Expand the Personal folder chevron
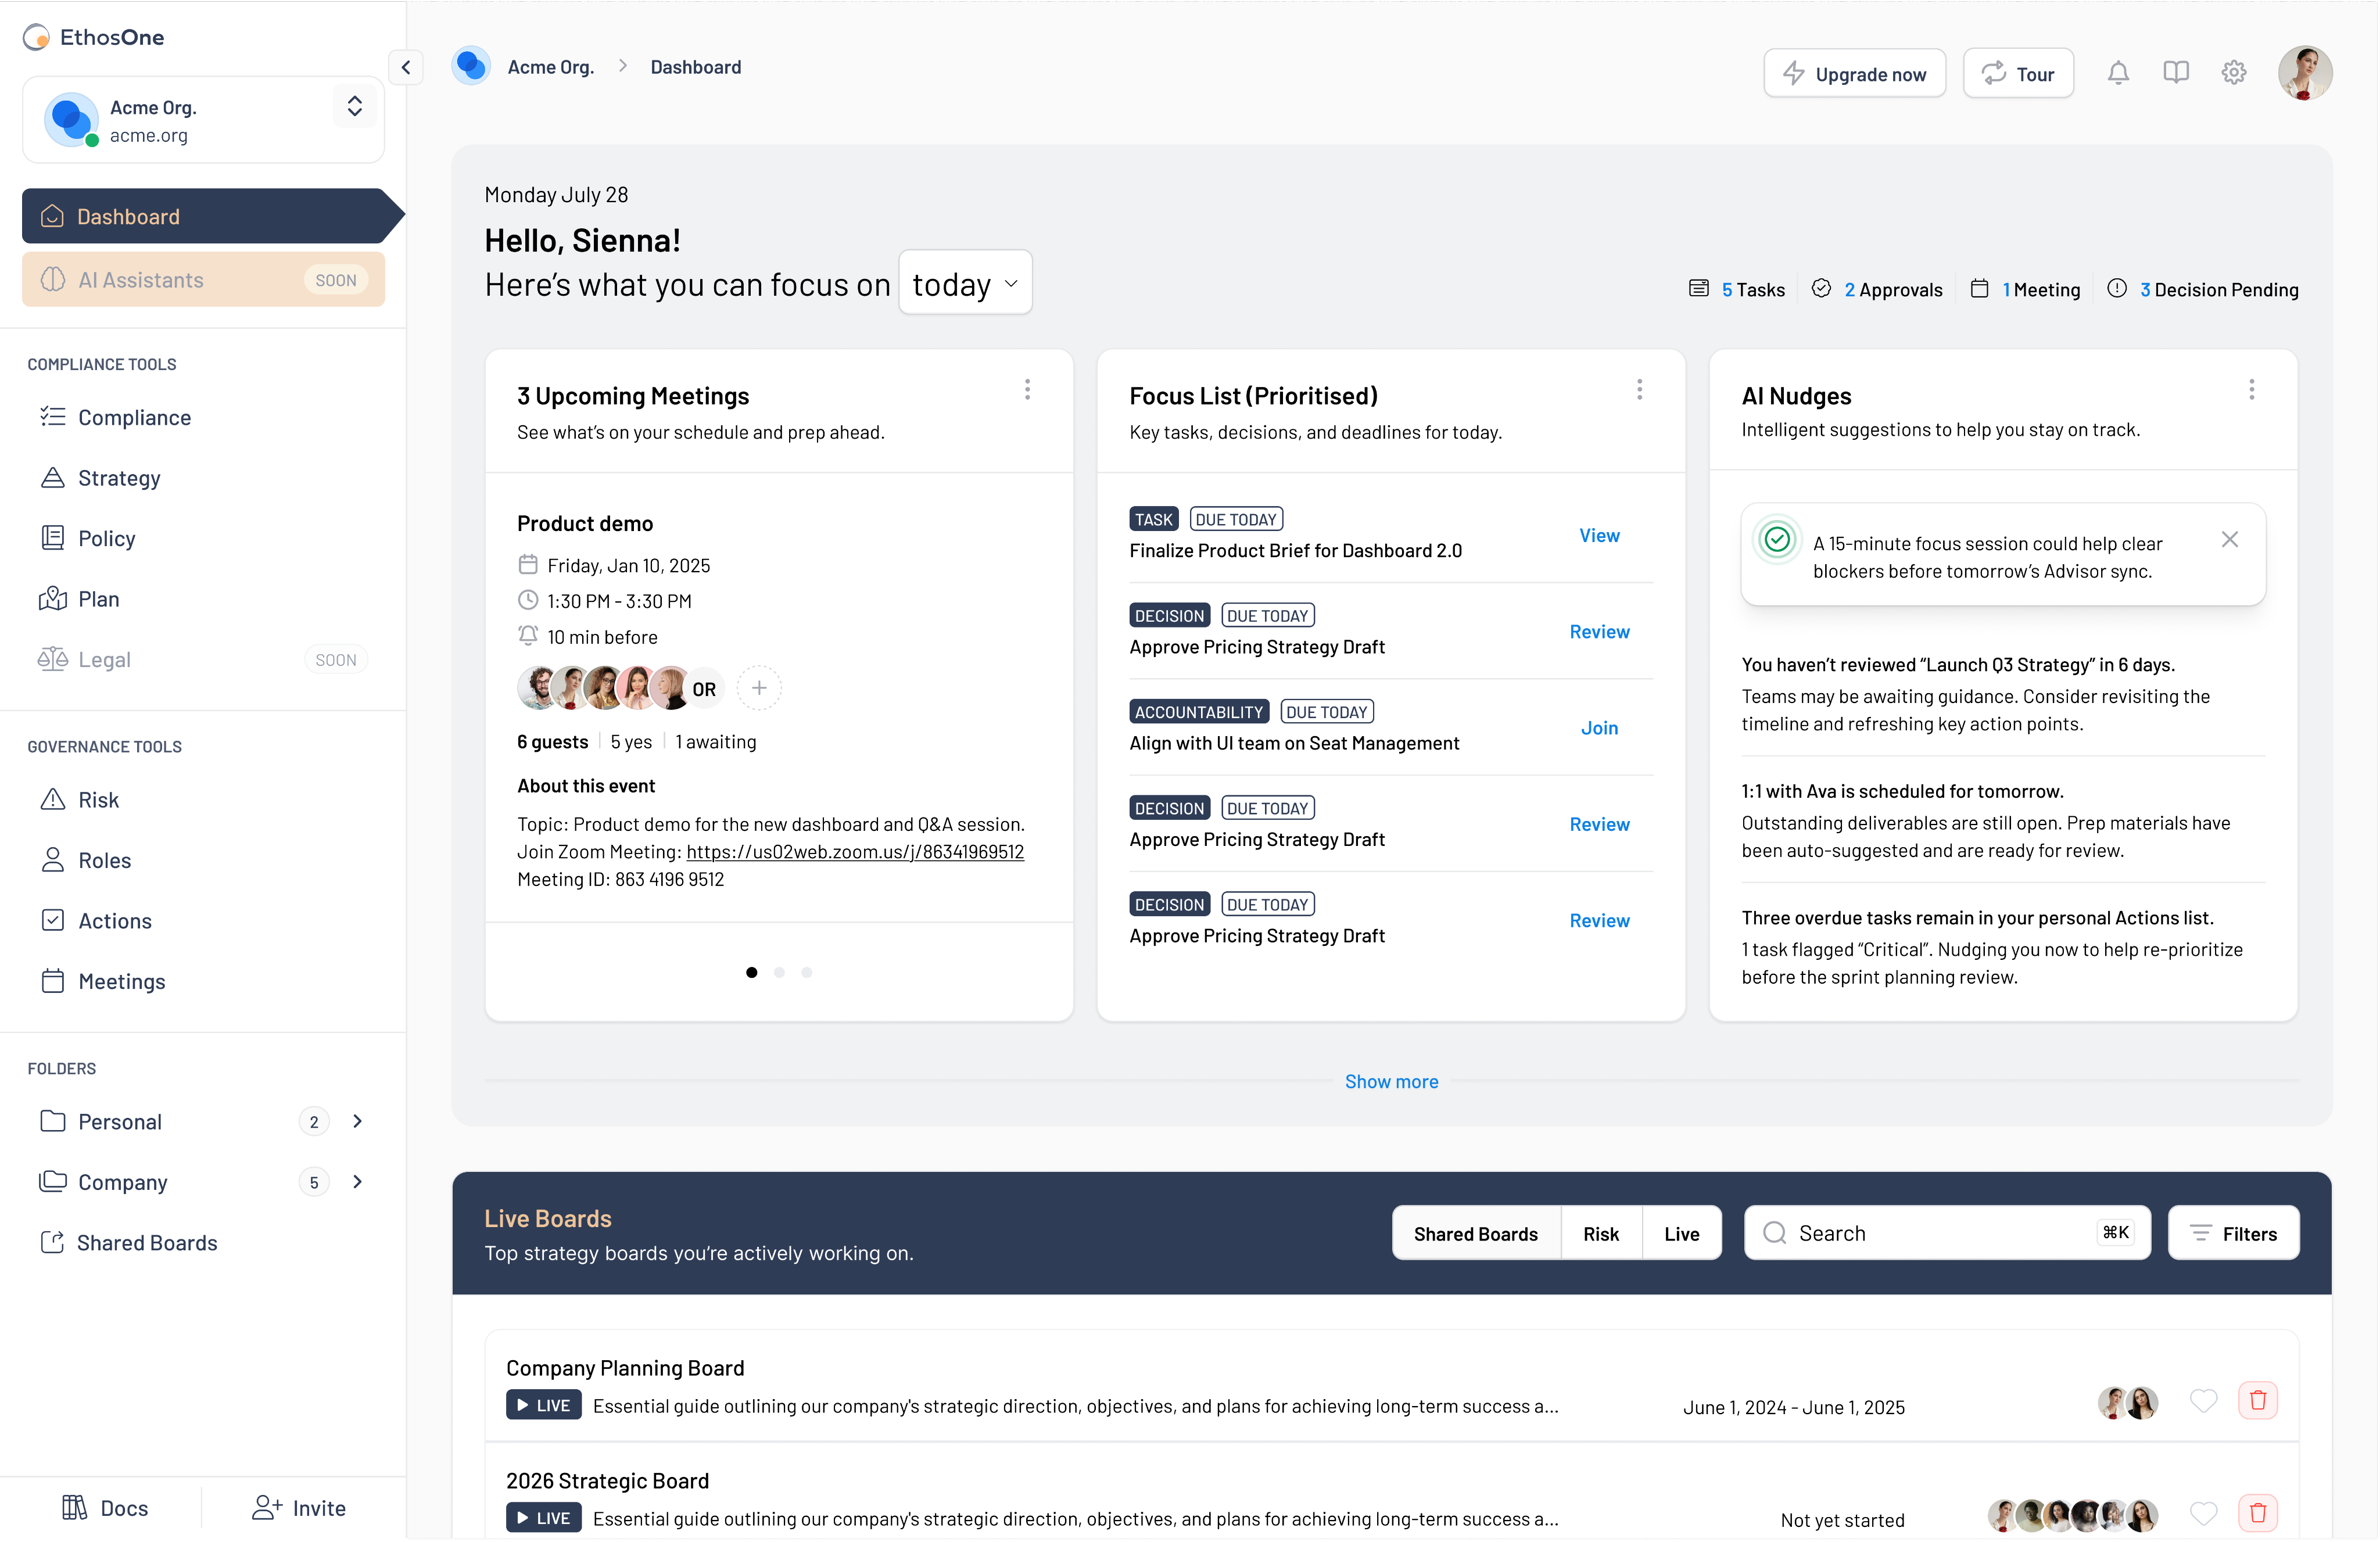Screen dimensions: 2380x1542 (x=357, y=1121)
